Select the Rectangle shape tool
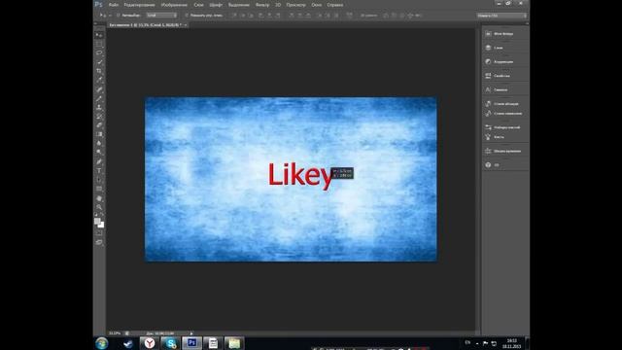This screenshot has height=350, width=622. [x=99, y=189]
